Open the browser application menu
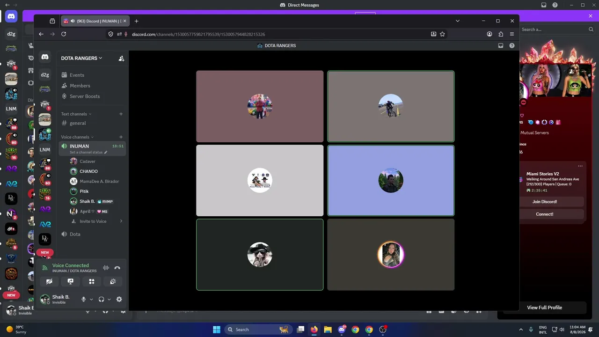 point(512,34)
